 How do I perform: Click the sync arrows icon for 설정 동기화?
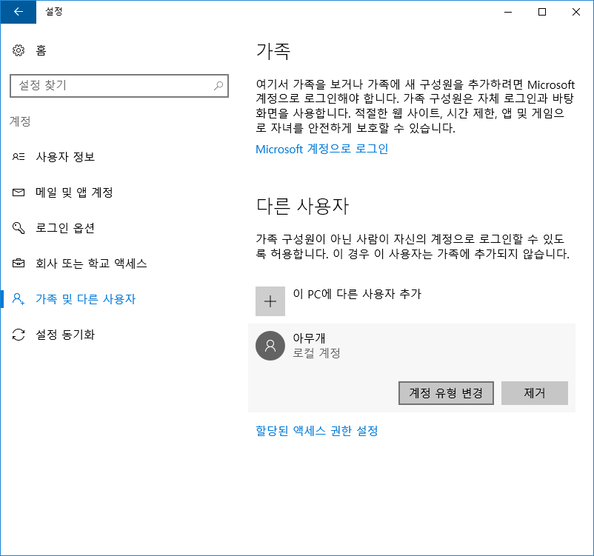[19, 335]
